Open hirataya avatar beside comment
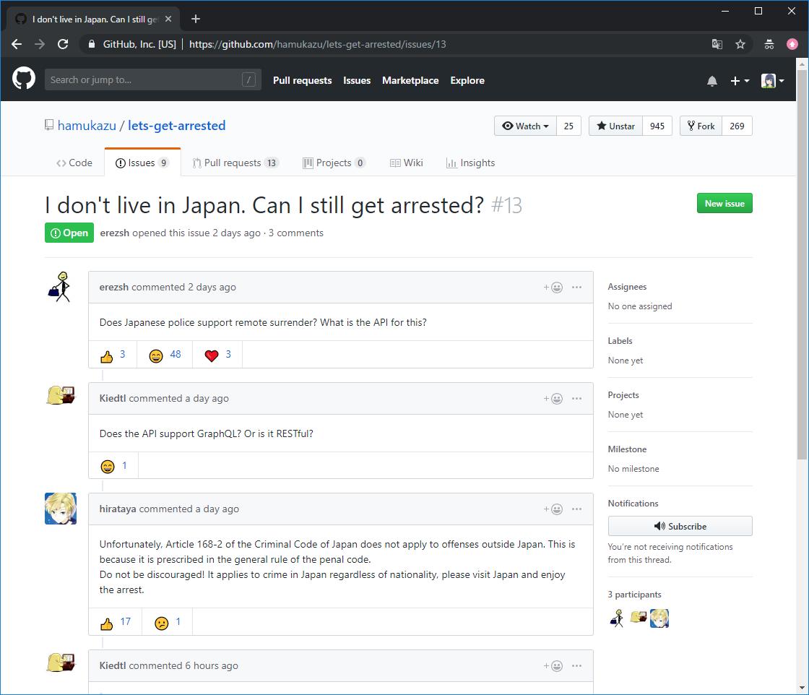 (61, 509)
